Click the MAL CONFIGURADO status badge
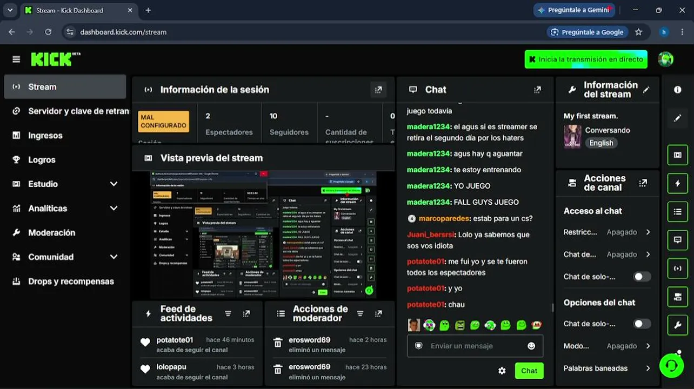The height and width of the screenshot is (389, 694). click(164, 121)
